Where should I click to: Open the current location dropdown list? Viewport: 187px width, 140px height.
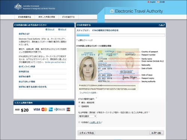click(x=88, y=116)
